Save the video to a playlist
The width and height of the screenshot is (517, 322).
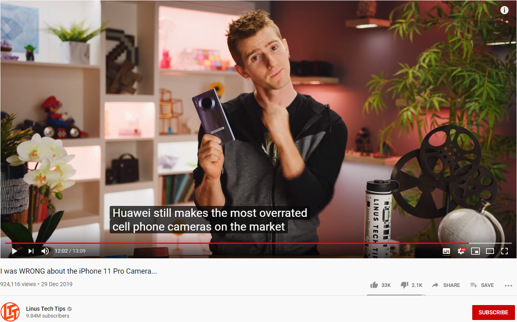point(482,285)
